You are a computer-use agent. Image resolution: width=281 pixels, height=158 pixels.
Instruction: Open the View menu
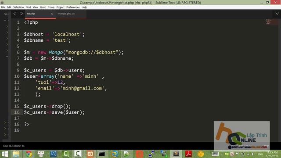coord(35,7)
